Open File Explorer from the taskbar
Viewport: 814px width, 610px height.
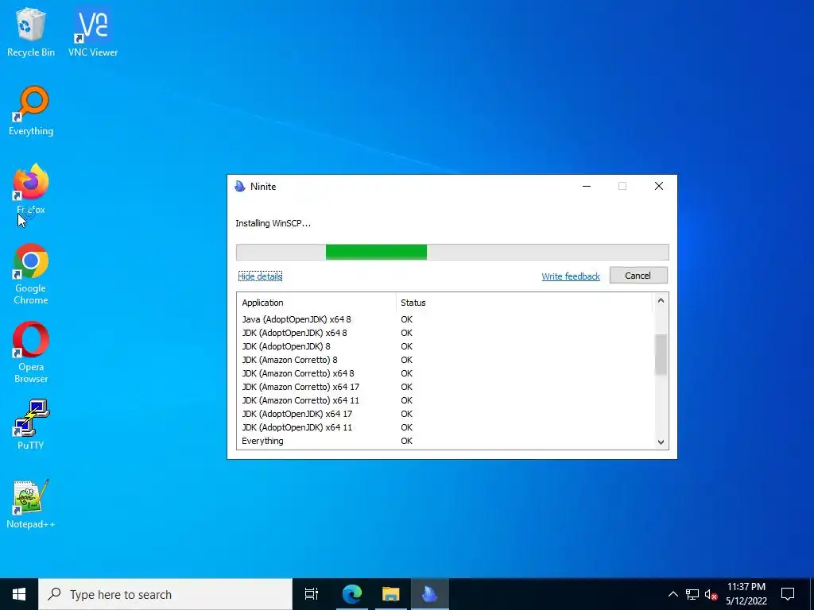coord(390,594)
